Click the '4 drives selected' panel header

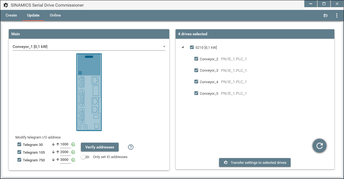pyautogui.click(x=255, y=34)
